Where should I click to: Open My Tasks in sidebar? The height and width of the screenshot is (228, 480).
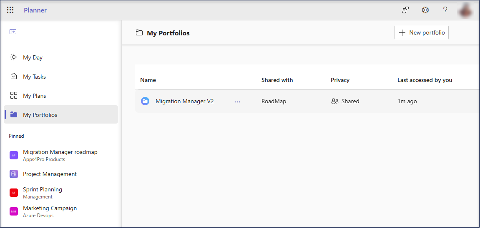coord(34,77)
